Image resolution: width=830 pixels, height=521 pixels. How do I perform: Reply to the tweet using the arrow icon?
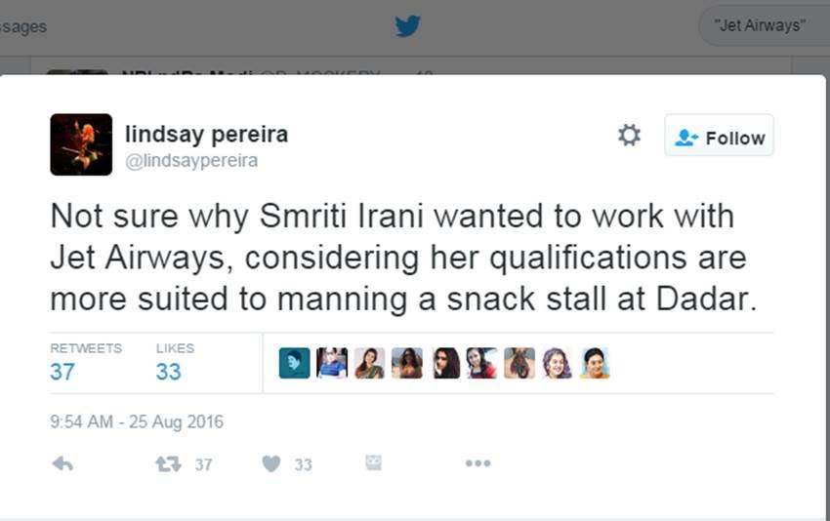pyautogui.click(x=62, y=463)
